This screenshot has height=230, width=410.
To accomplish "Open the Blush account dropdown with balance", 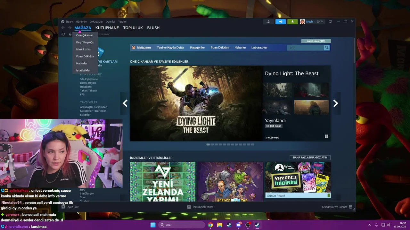I will 315,22.
